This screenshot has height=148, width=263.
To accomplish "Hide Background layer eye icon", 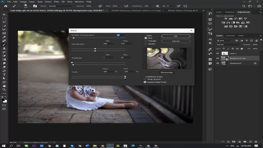I will 218,63.
